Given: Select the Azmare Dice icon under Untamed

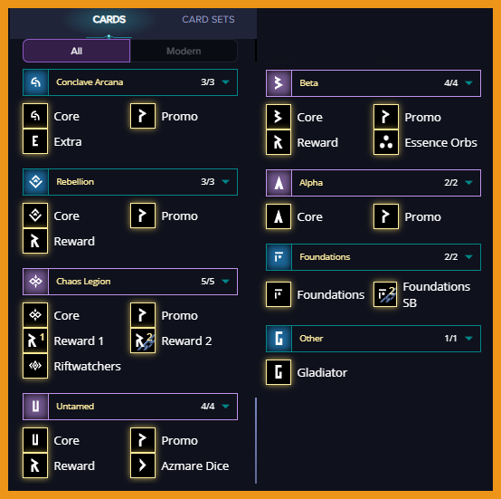Looking at the screenshot, I should 143,465.
